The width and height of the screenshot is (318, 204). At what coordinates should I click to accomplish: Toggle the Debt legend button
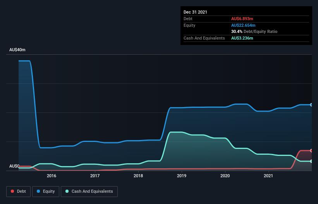point(19,192)
